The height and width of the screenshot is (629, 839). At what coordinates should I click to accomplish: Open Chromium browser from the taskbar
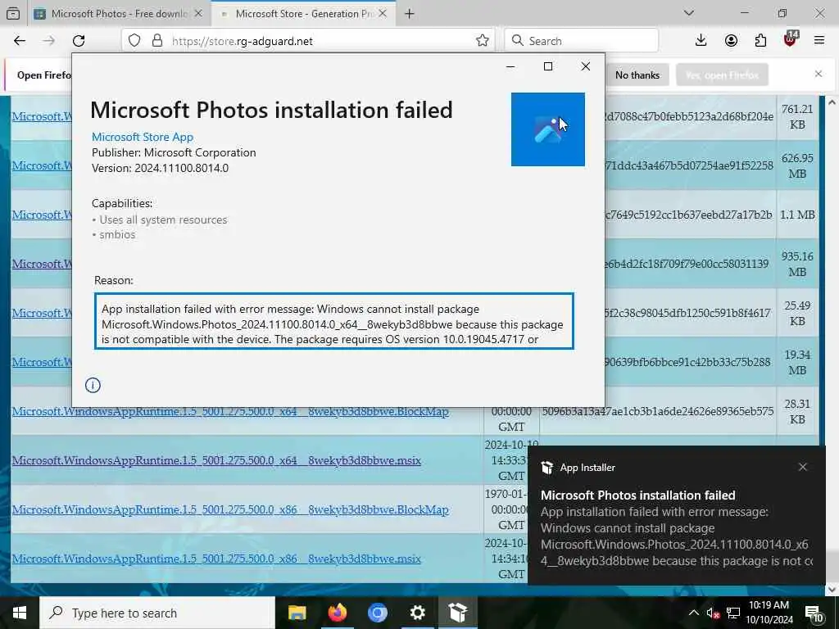[x=377, y=613]
